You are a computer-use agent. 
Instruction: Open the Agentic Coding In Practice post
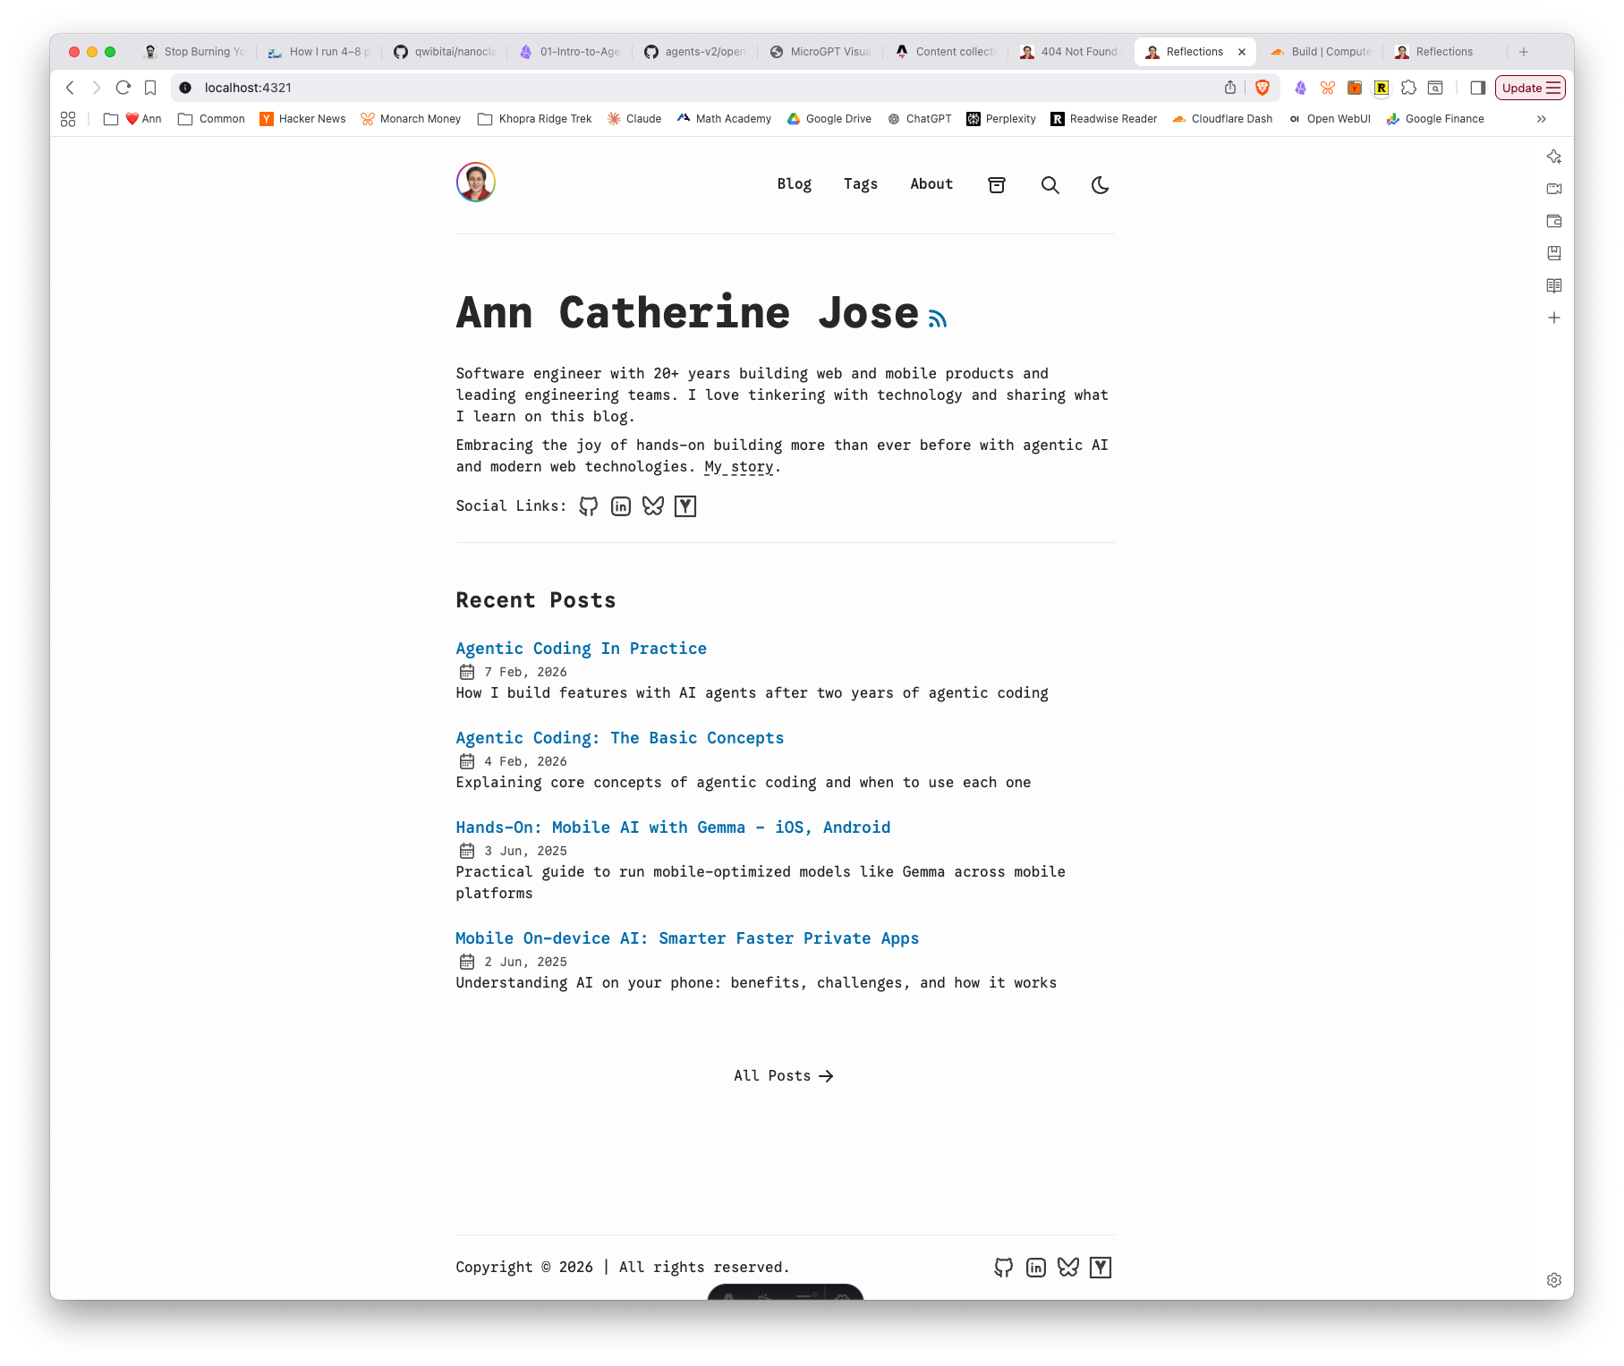(581, 648)
